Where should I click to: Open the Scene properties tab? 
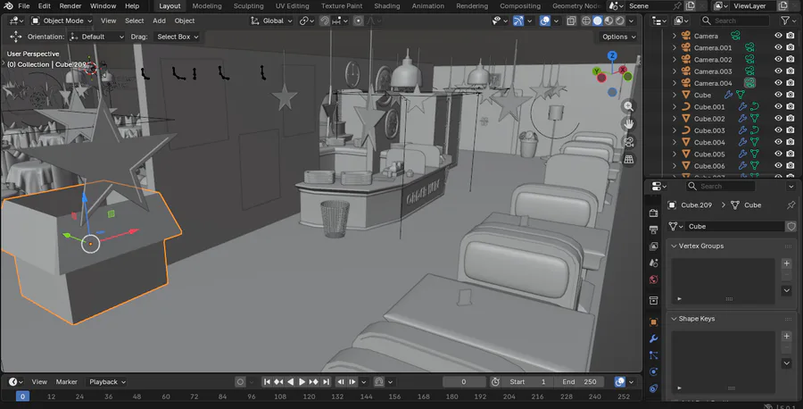coord(653,263)
